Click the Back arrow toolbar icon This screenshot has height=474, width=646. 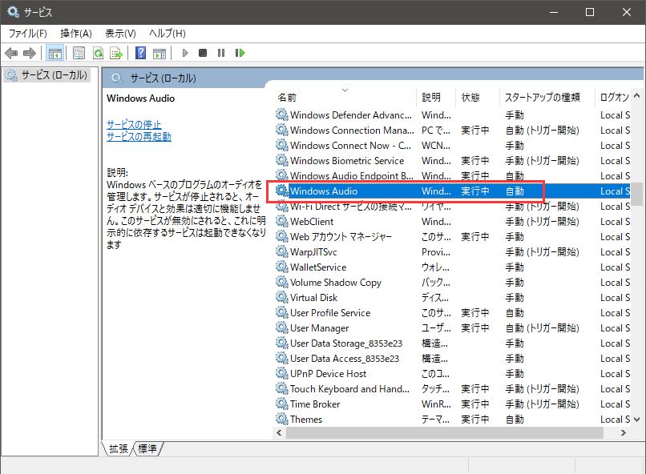[x=11, y=53]
